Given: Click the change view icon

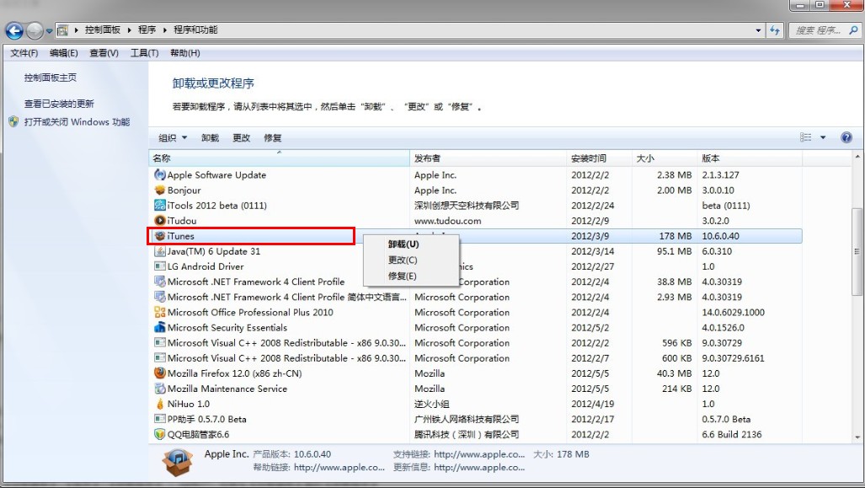Looking at the screenshot, I should click(x=805, y=137).
